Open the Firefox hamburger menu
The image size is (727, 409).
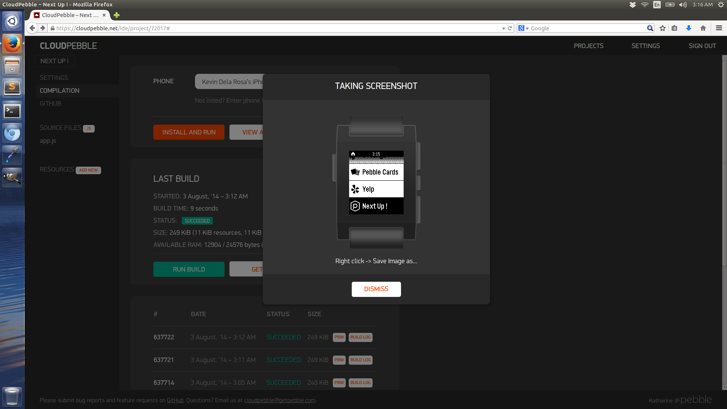719,28
